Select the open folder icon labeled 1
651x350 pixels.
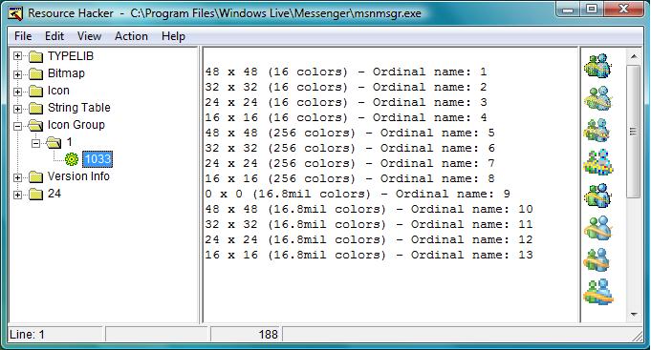[54, 143]
